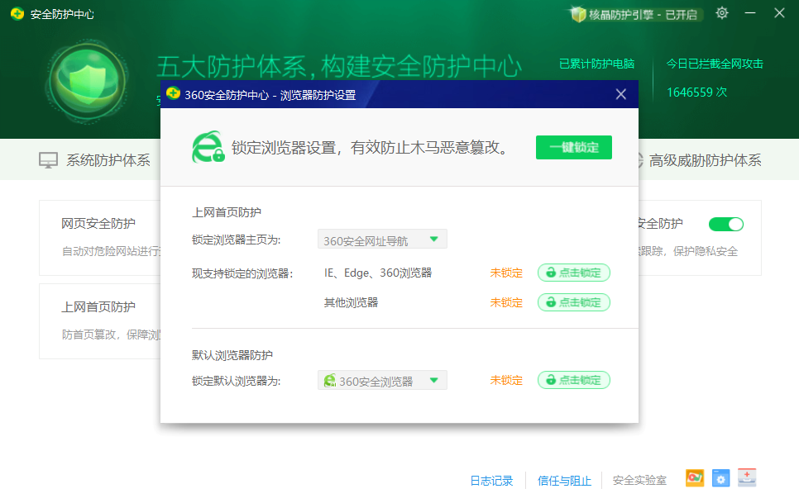Click the green shield emblem
Image resolution: width=799 pixels, height=503 pixels.
click(x=88, y=81)
